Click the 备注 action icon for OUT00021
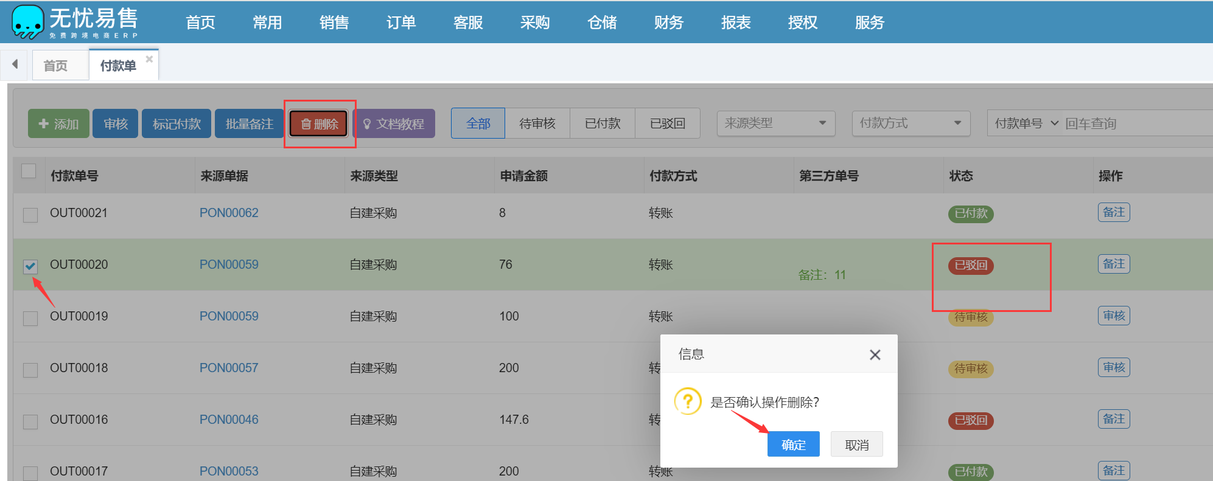 [x=1113, y=212]
